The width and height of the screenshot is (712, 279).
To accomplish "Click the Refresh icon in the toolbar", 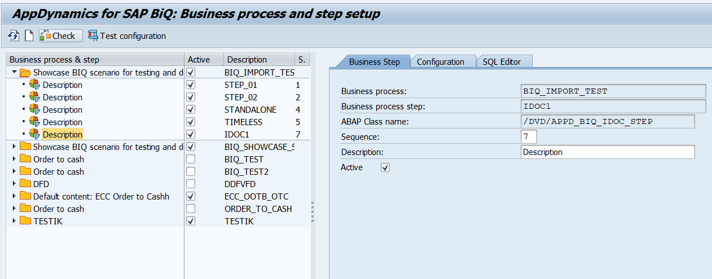I will tap(14, 36).
